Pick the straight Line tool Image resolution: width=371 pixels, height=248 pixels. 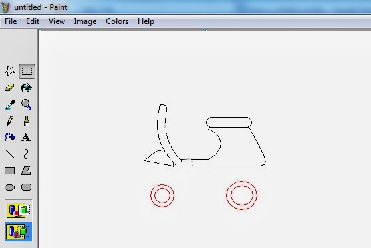10,154
